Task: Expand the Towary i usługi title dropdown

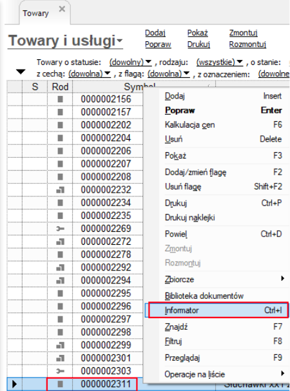Action: click(120, 41)
